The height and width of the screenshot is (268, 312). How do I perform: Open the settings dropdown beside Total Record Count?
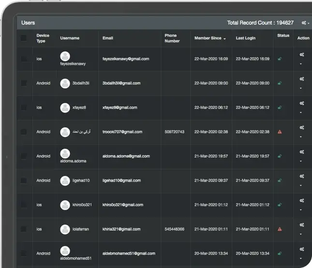coord(305,23)
